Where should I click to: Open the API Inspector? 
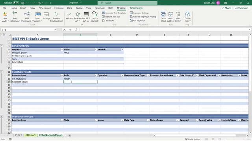137,20
